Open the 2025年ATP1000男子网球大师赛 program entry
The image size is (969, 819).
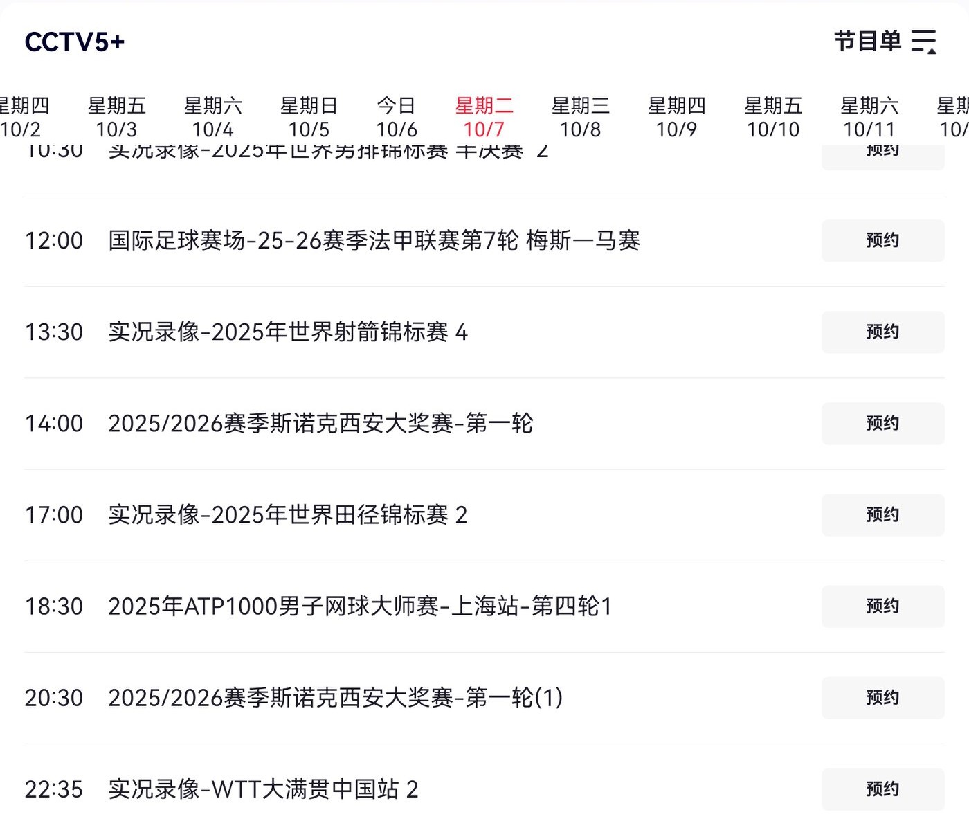(360, 606)
